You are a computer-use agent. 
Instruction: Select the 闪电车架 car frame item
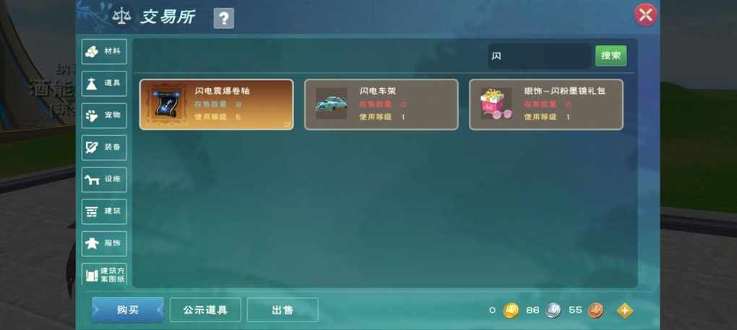(x=382, y=104)
